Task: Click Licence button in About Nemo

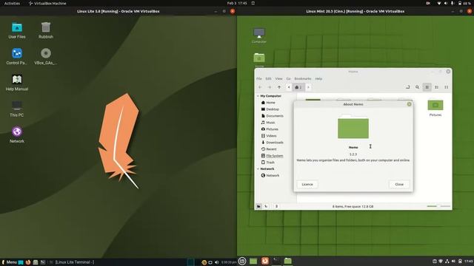Action: tap(307, 184)
